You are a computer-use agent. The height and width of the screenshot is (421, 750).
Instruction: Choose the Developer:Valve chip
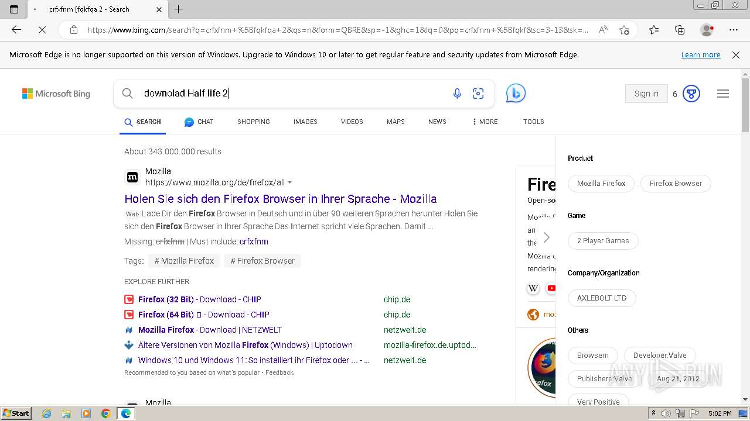click(x=660, y=356)
